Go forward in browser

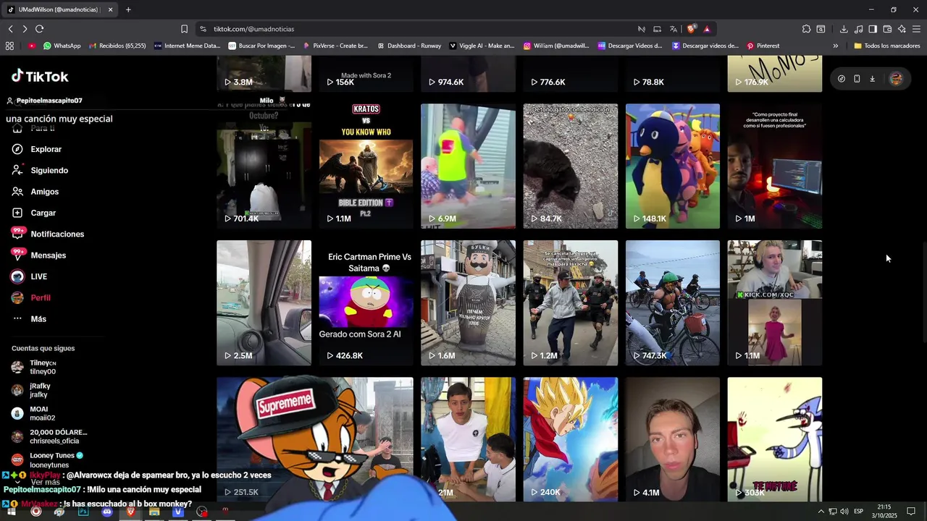[25, 29]
